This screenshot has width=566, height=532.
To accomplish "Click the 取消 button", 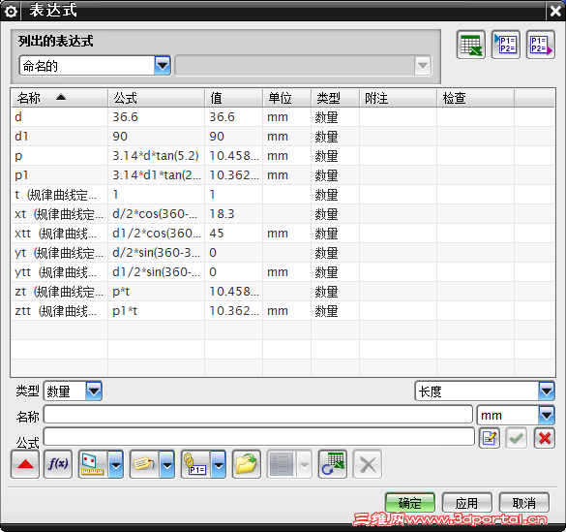I will pos(523,503).
